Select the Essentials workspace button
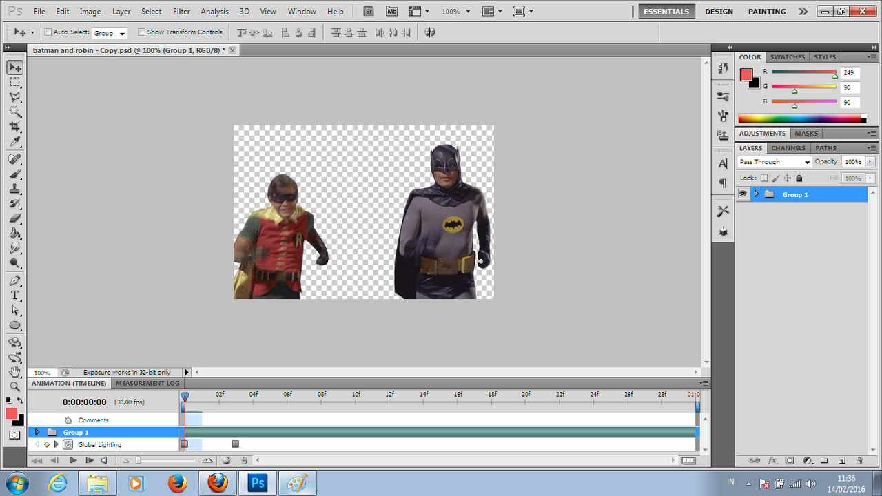The width and height of the screenshot is (882, 496). coord(666,12)
